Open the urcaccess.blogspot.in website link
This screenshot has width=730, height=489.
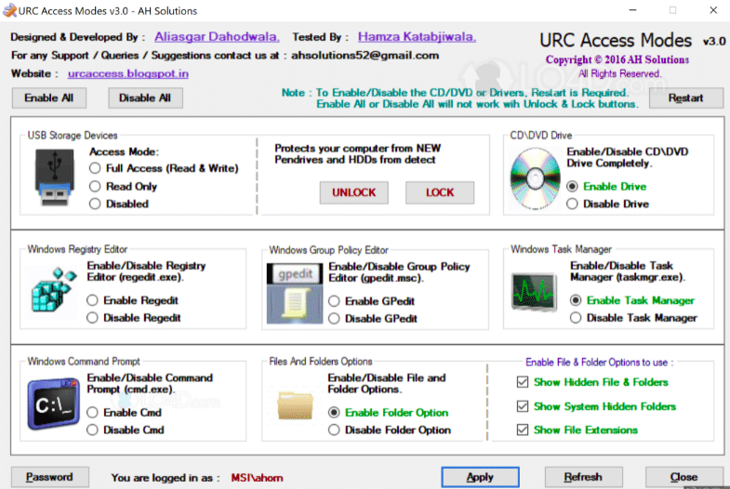tap(128, 73)
